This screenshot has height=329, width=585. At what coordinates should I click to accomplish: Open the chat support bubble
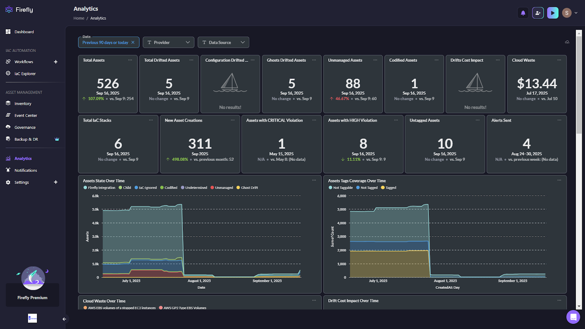point(573,317)
